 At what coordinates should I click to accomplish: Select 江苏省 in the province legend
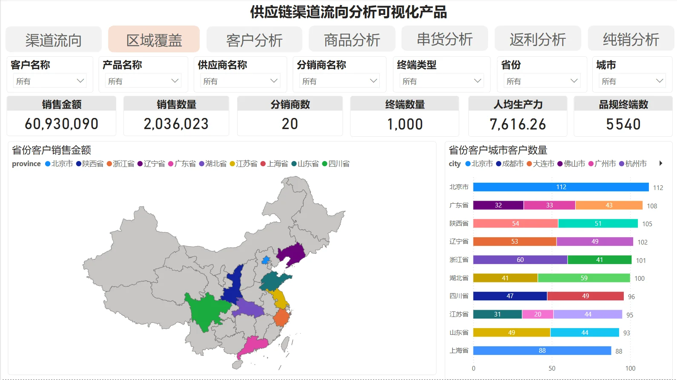pyautogui.click(x=244, y=164)
